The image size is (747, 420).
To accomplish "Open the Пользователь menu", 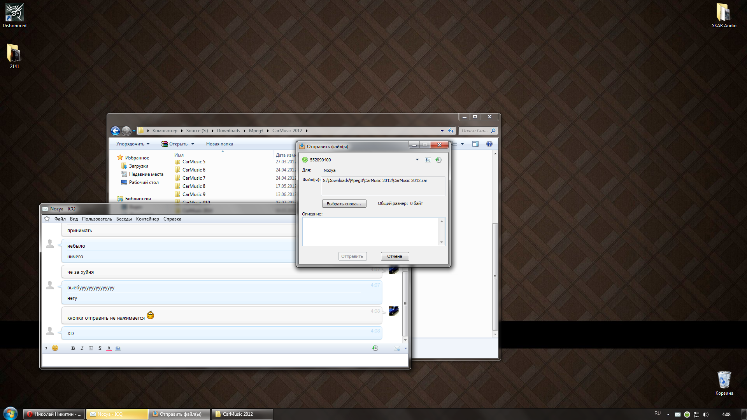I will pyautogui.click(x=97, y=219).
